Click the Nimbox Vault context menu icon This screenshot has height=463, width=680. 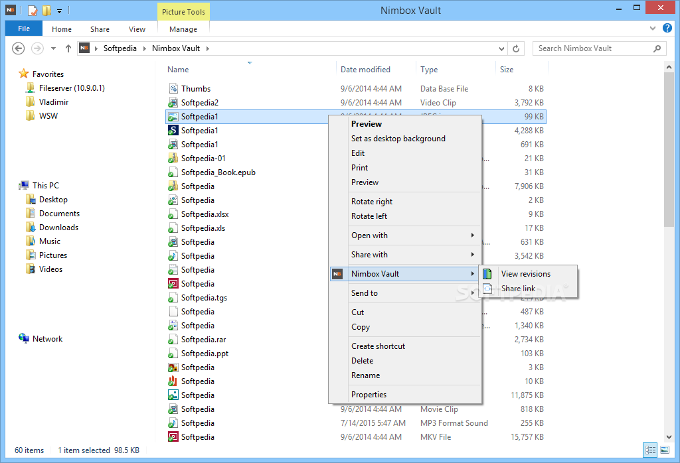pyautogui.click(x=337, y=274)
